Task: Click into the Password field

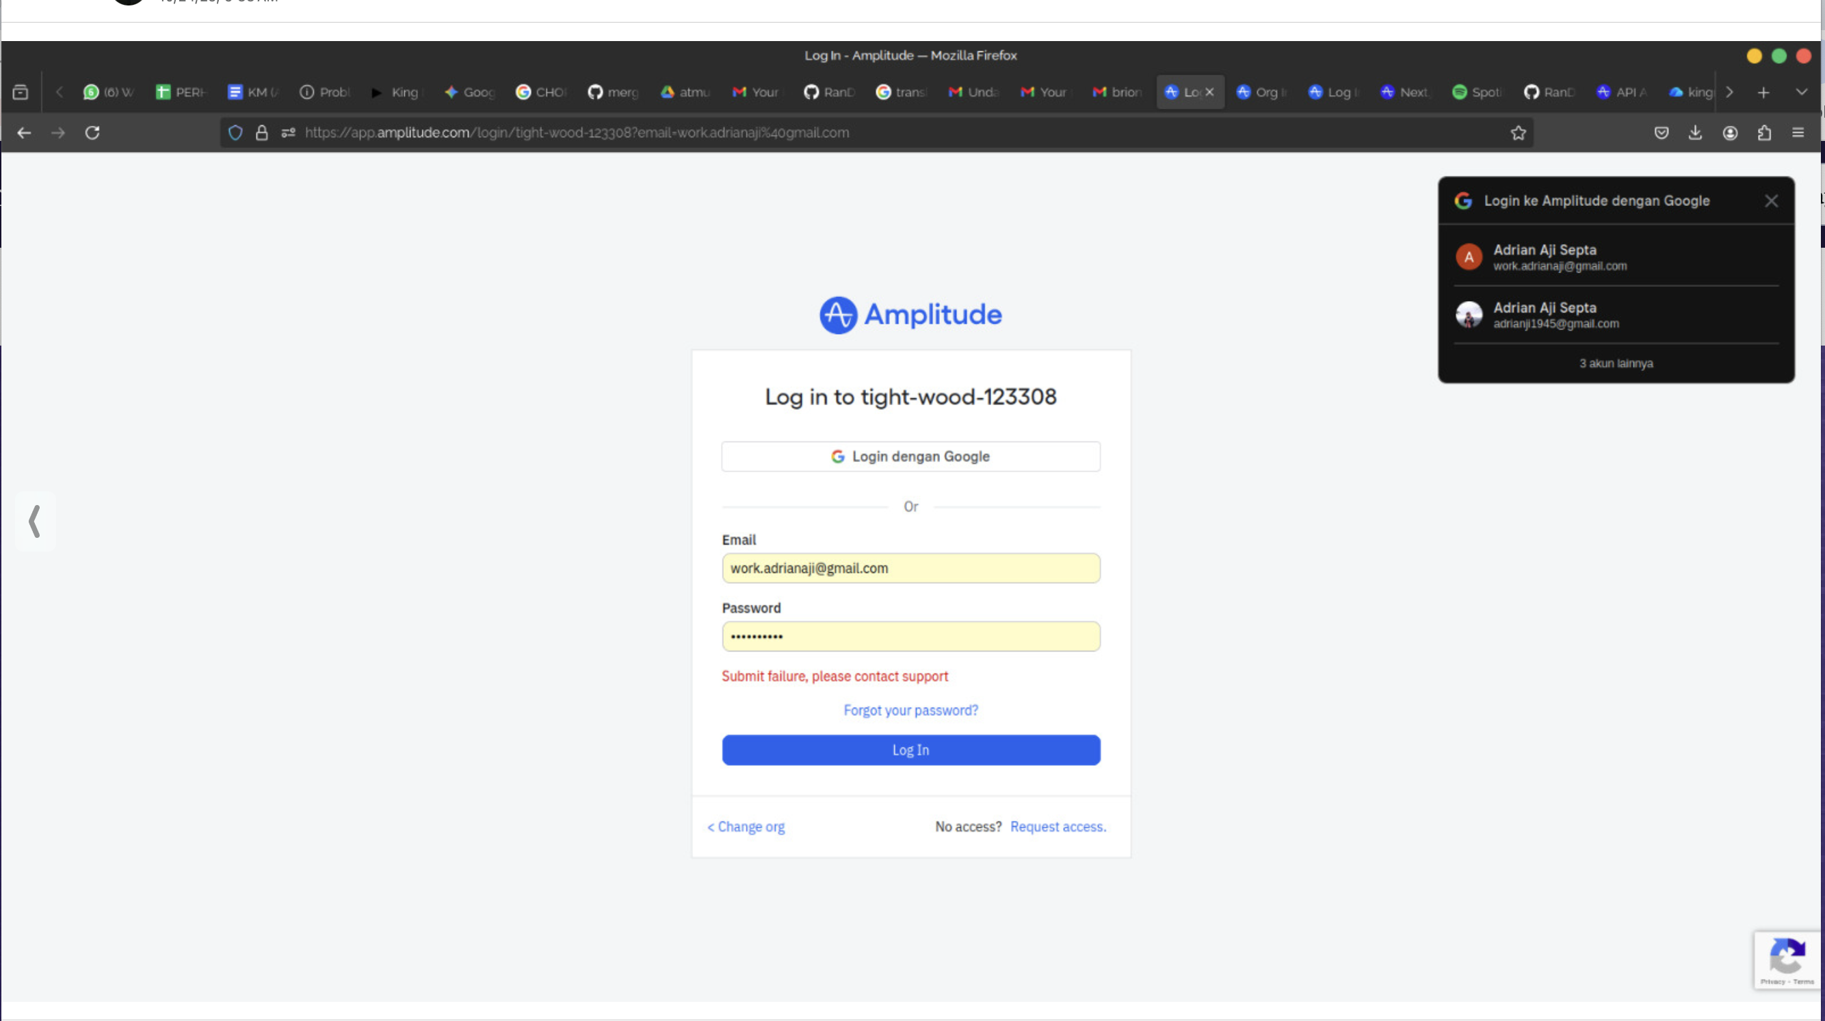Action: pos(910,636)
